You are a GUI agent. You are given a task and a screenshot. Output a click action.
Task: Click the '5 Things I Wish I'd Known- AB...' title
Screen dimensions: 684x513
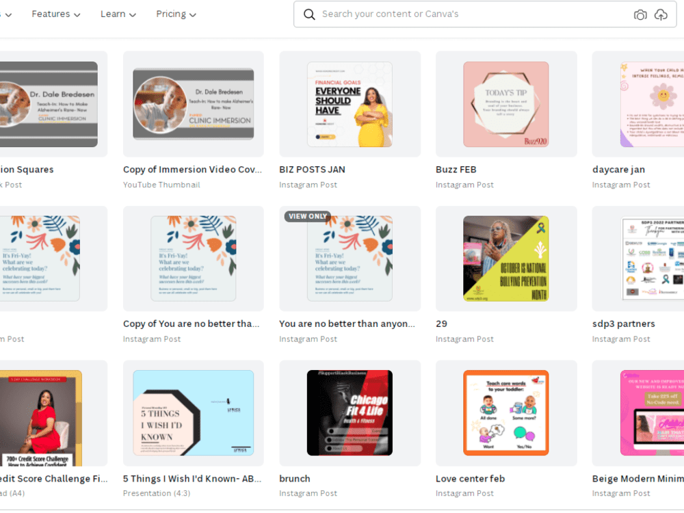click(x=192, y=479)
